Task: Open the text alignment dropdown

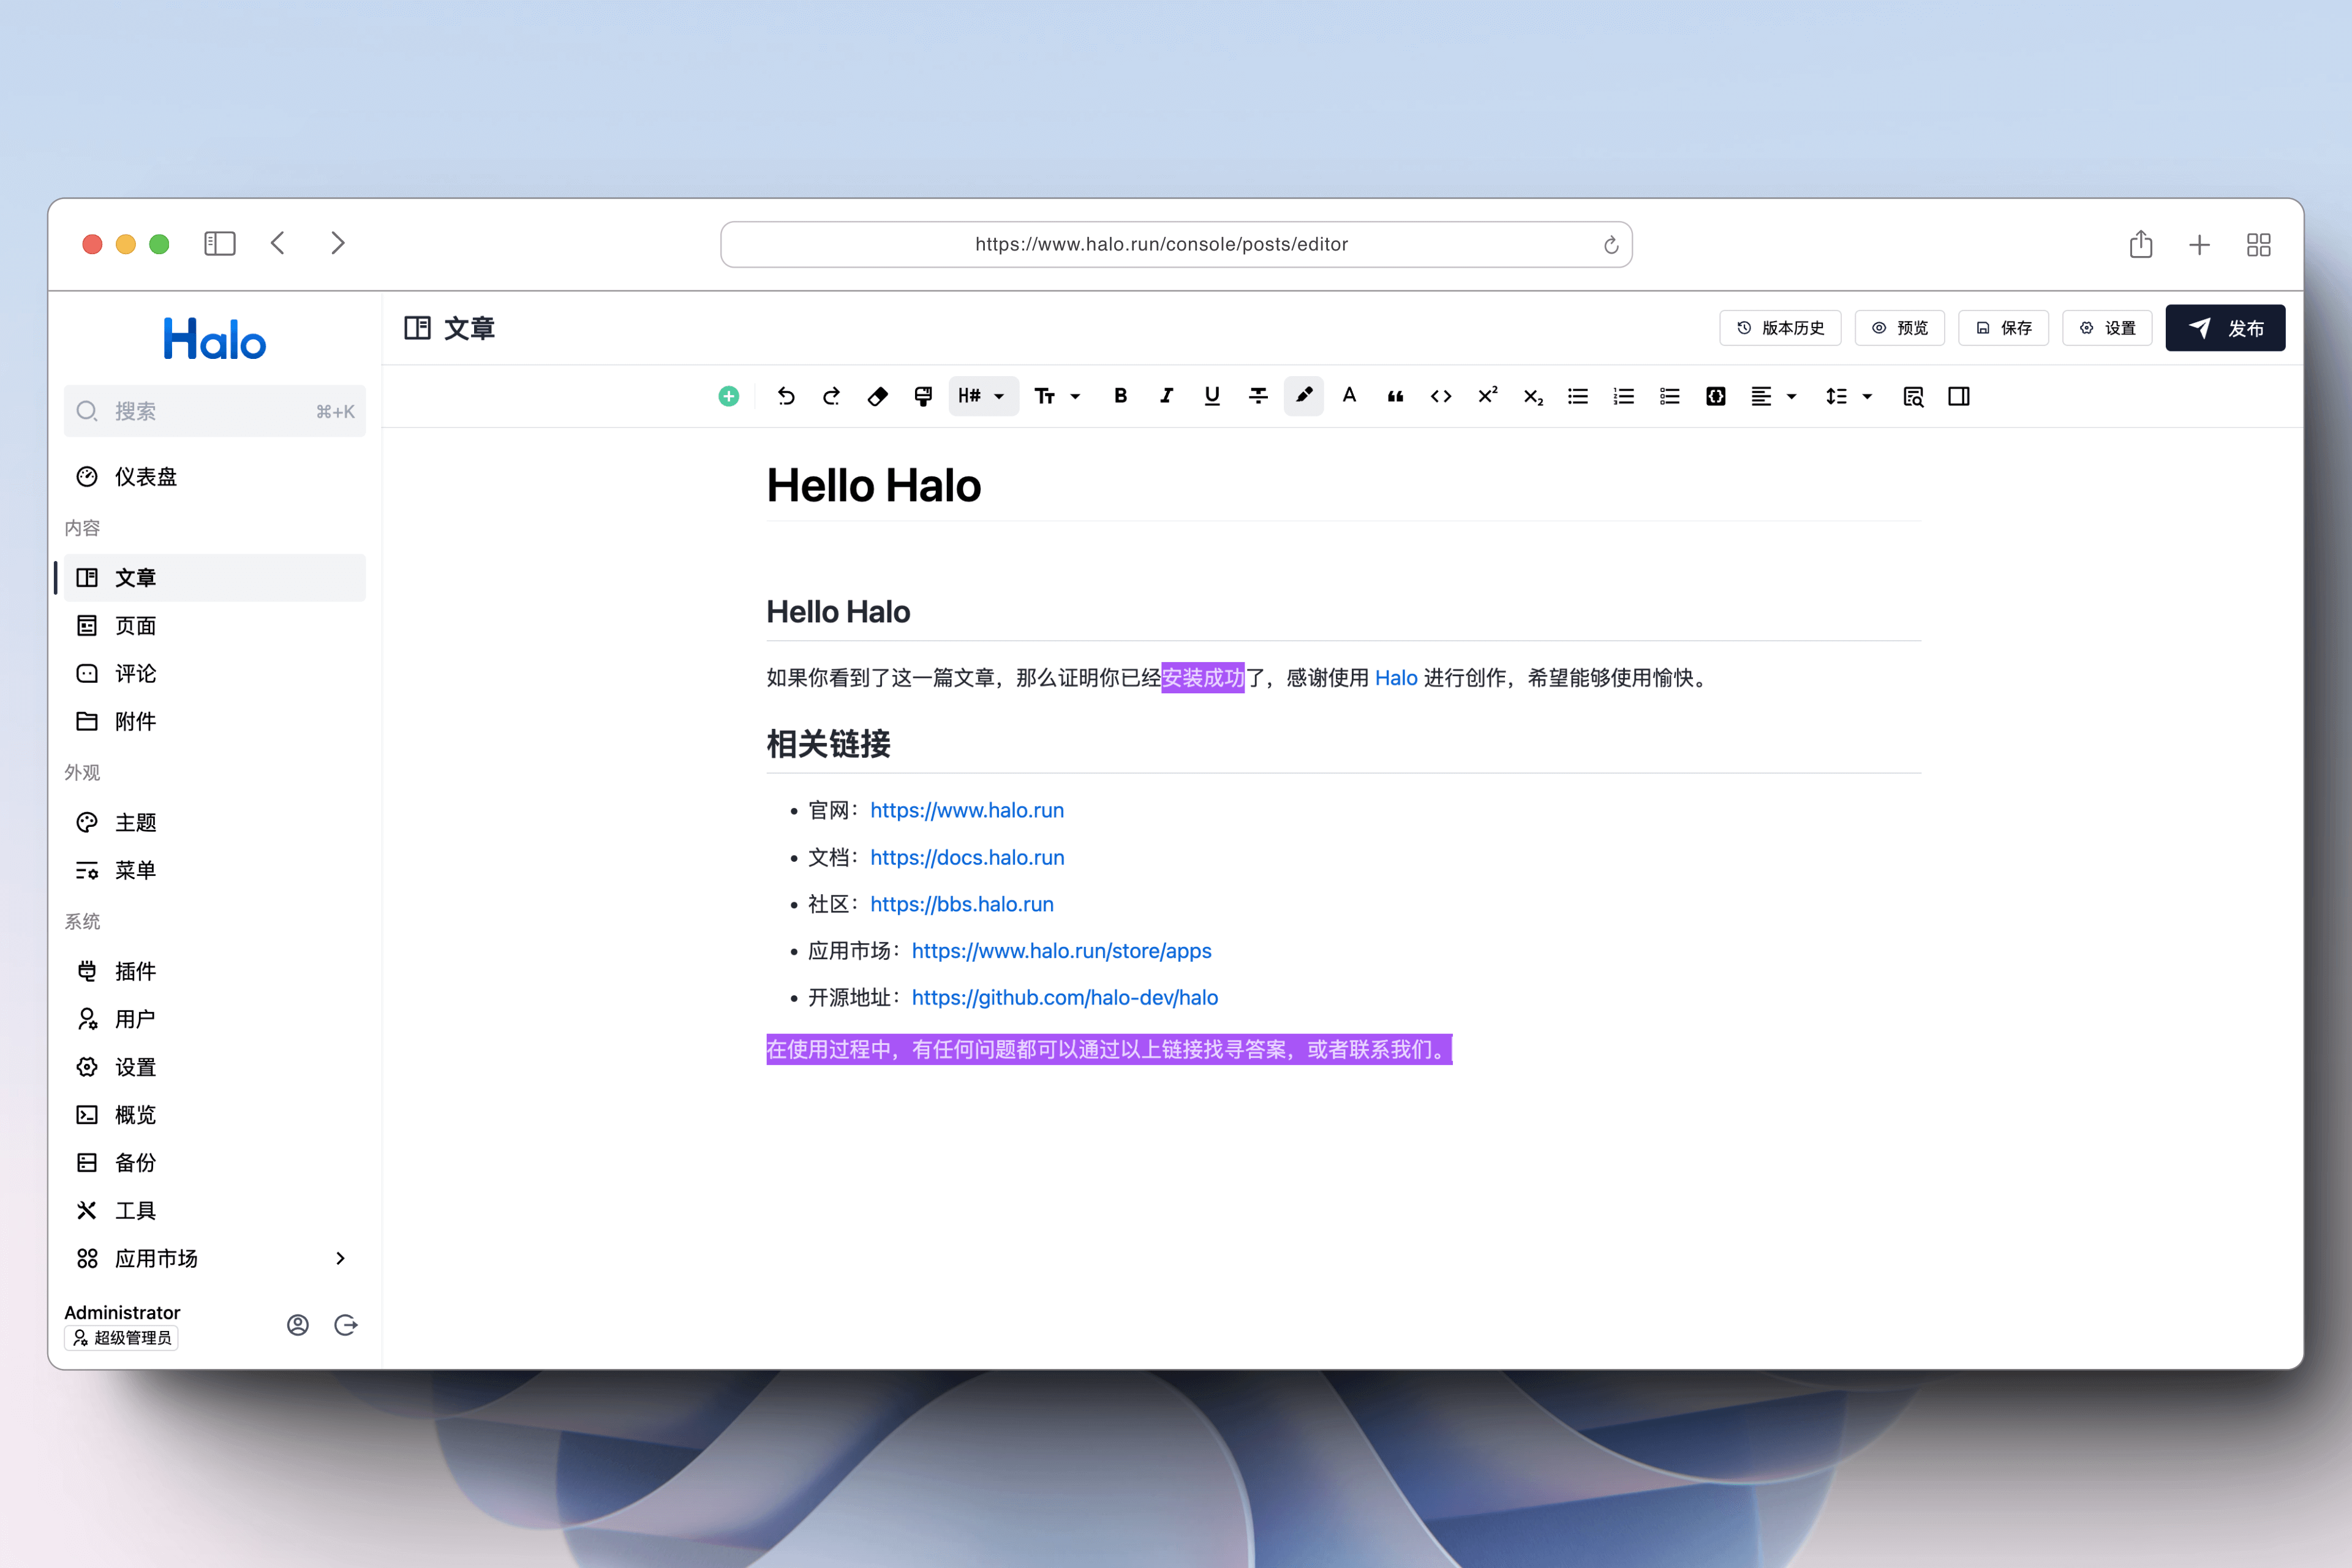Action: point(1774,396)
